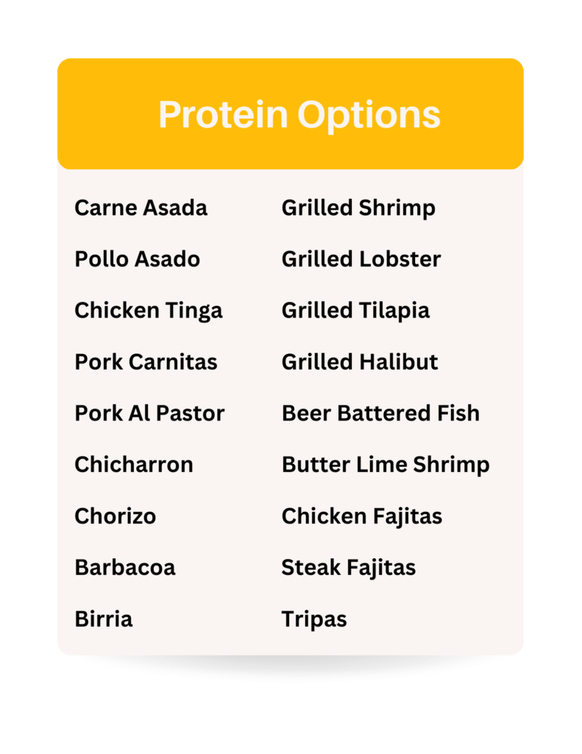Image resolution: width=582 pixels, height=754 pixels.
Task: Select Chicken Fajitas entry
Action: coord(361,517)
